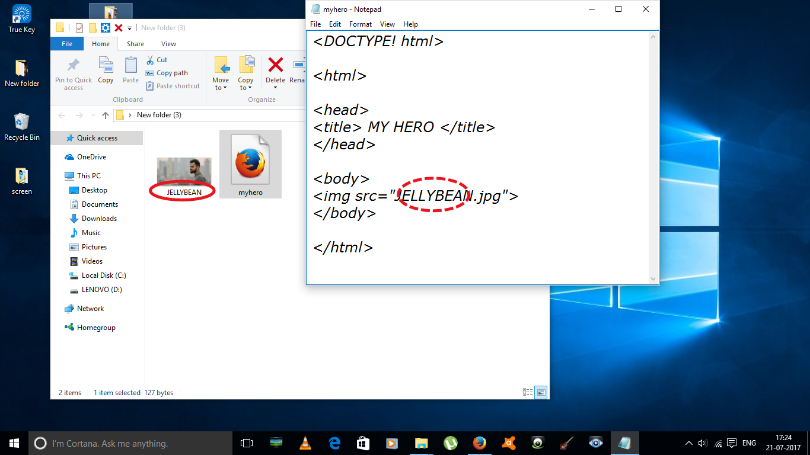Image resolution: width=810 pixels, height=455 pixels.
Task: Open VLC media player from the taskbar
Action: [x=305, y=443]
